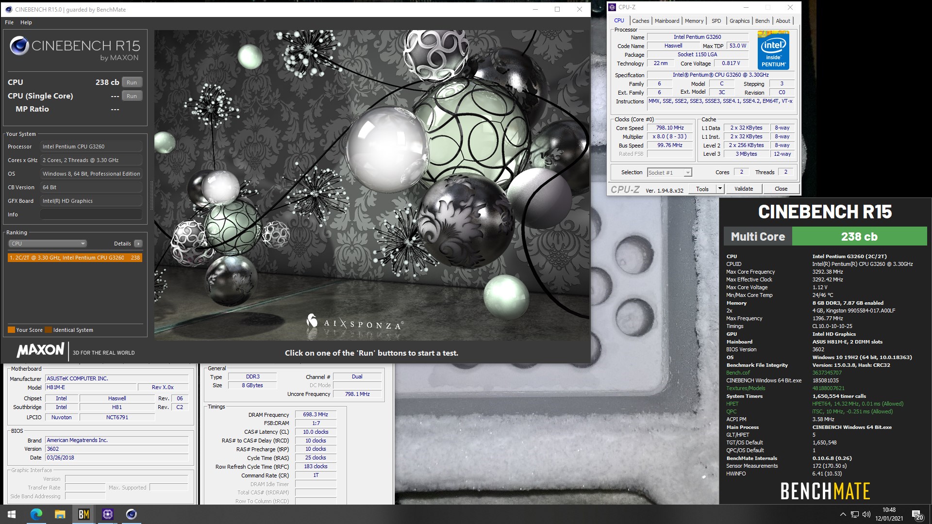Open the notification center icon
This screenshot has height=524, width=932.
917,514
